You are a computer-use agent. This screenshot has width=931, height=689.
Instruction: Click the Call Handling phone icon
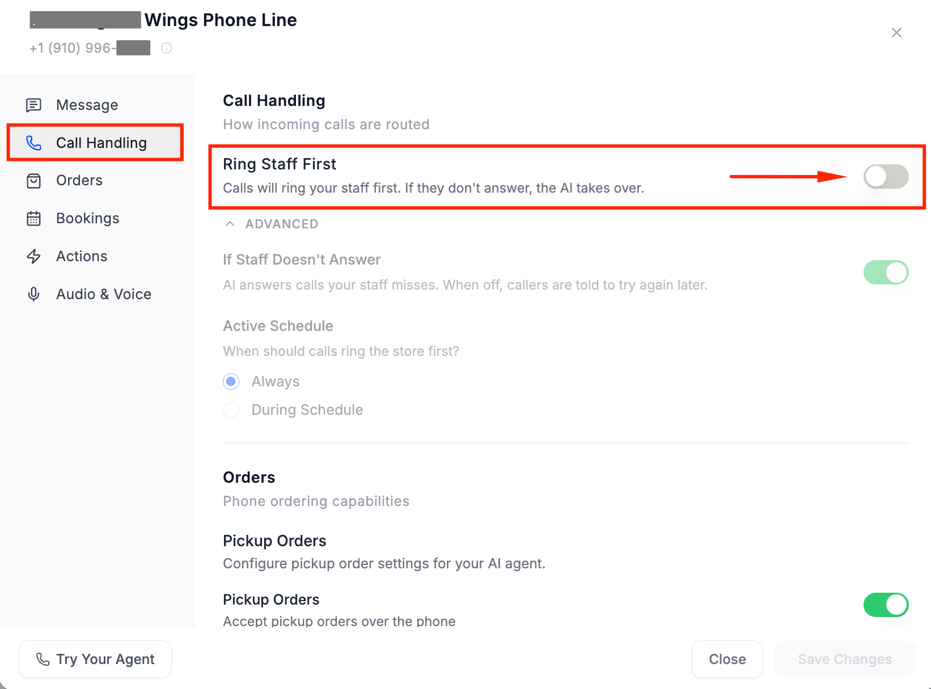pos(34,143)
